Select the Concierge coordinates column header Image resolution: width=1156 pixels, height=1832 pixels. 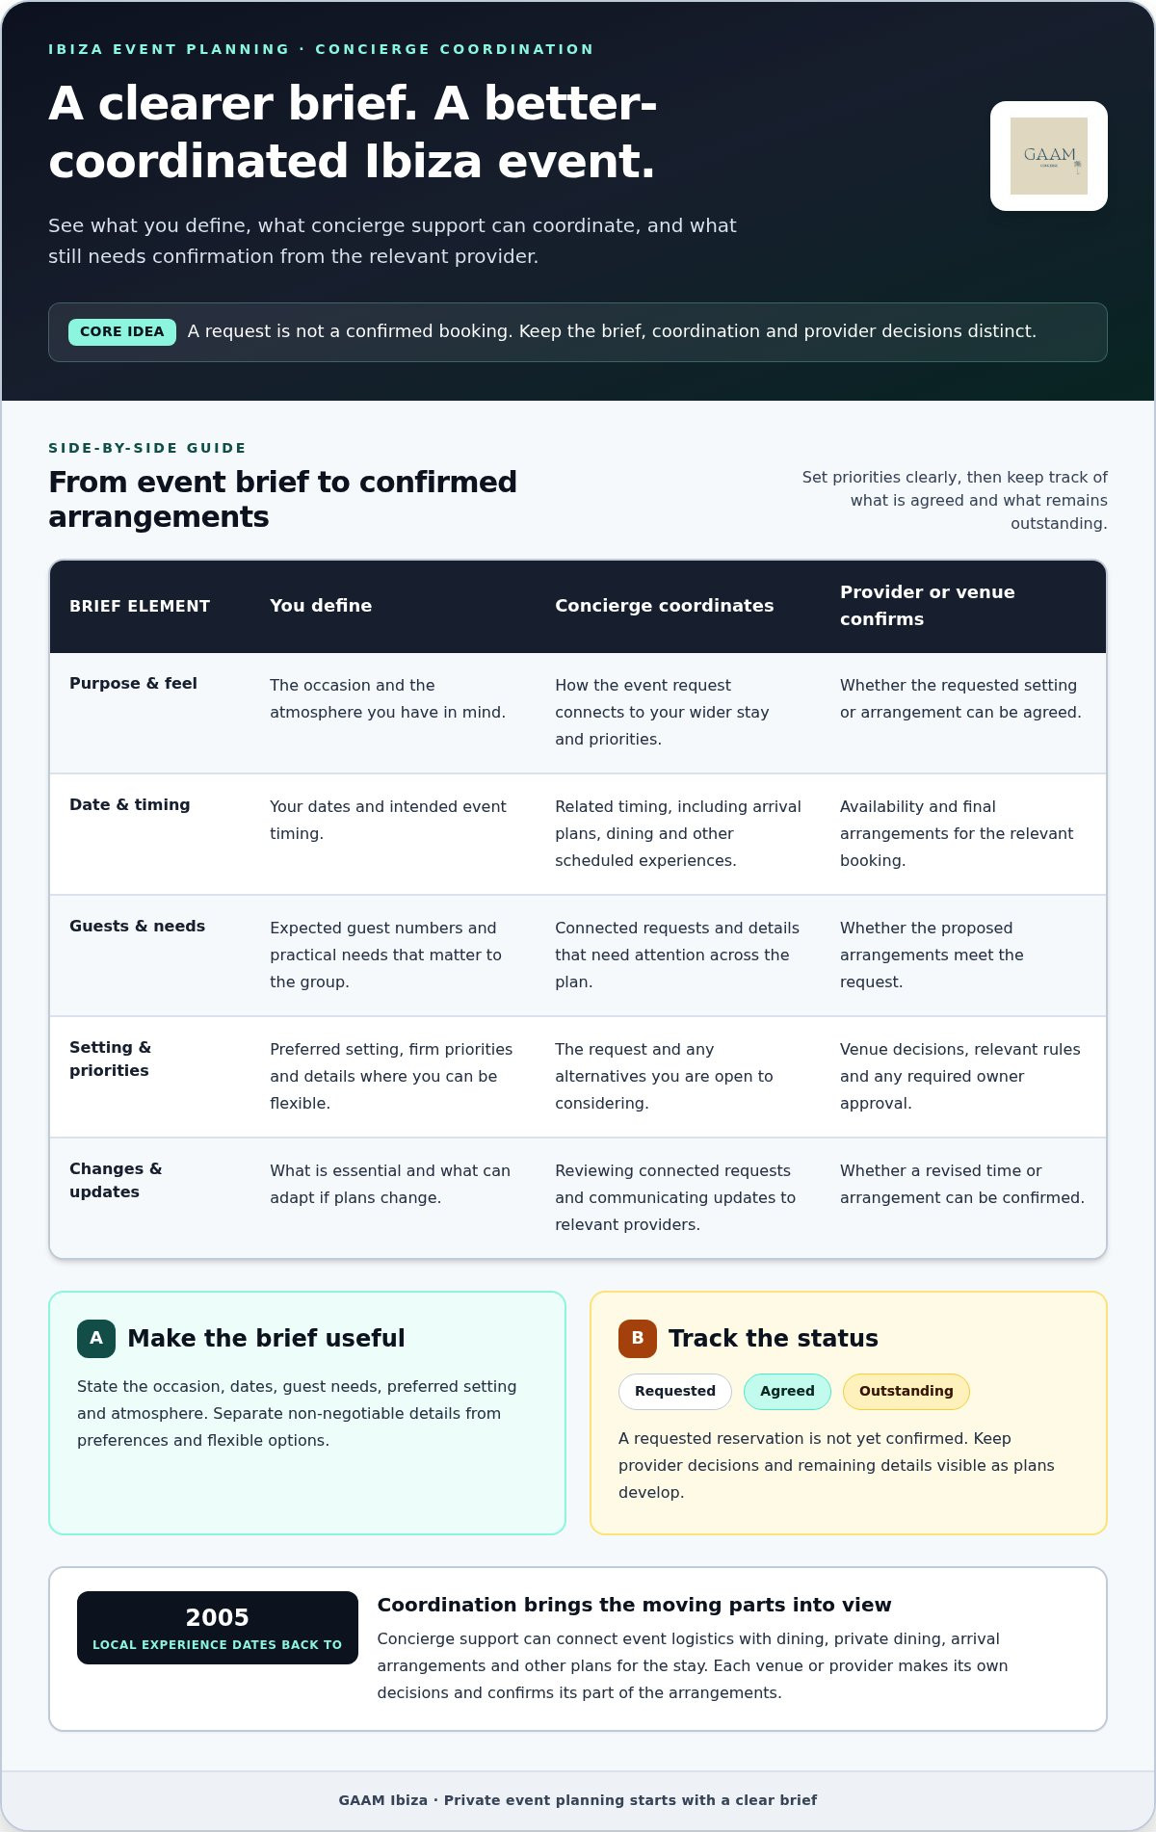tap(665, 606)
